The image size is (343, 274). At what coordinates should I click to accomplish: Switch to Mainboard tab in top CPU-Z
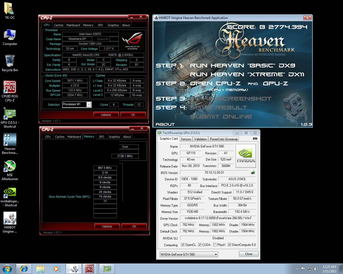point(73,25)
